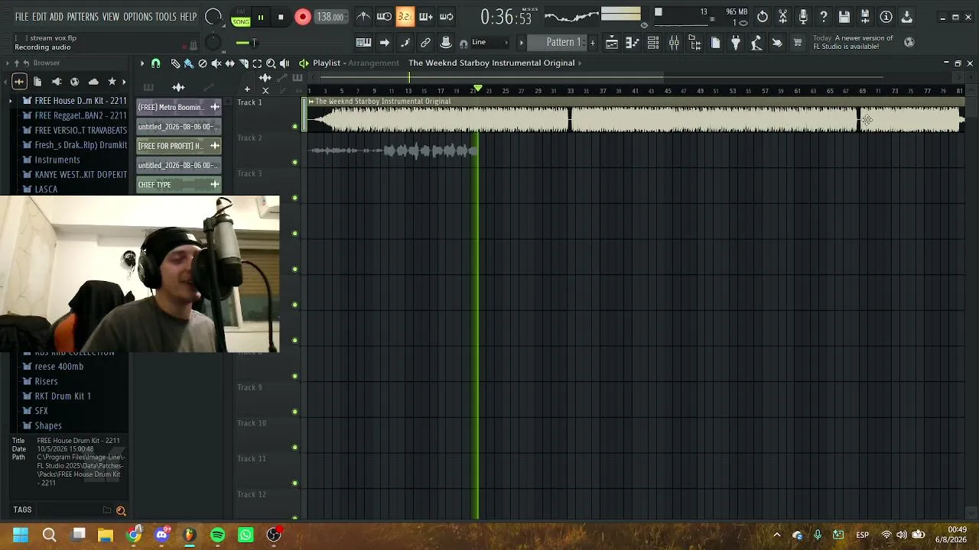Select the CHIEF TYPE audio clip
The image size is (979, 550).
179,184
